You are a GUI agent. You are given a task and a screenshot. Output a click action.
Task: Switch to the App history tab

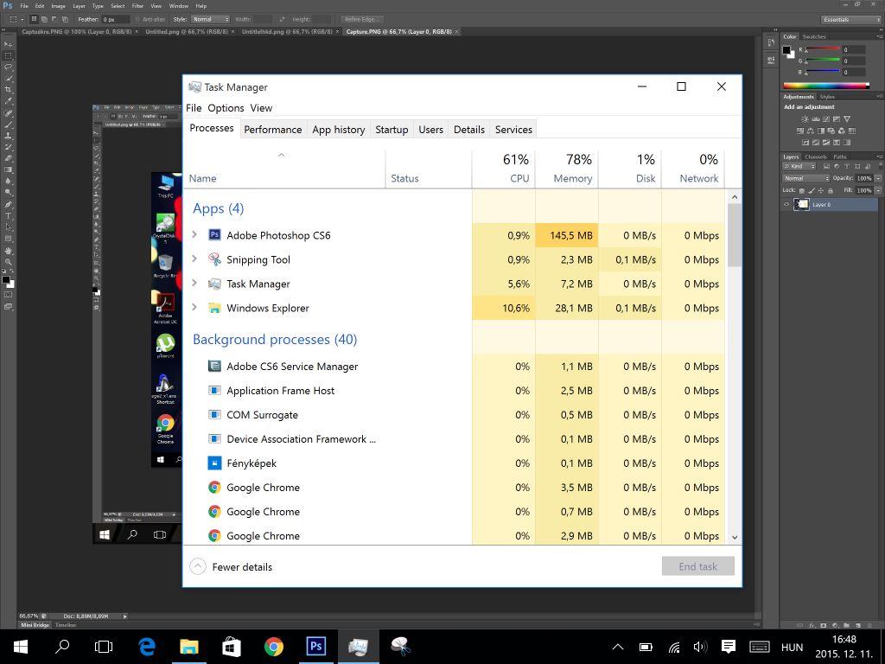[339, 130]
